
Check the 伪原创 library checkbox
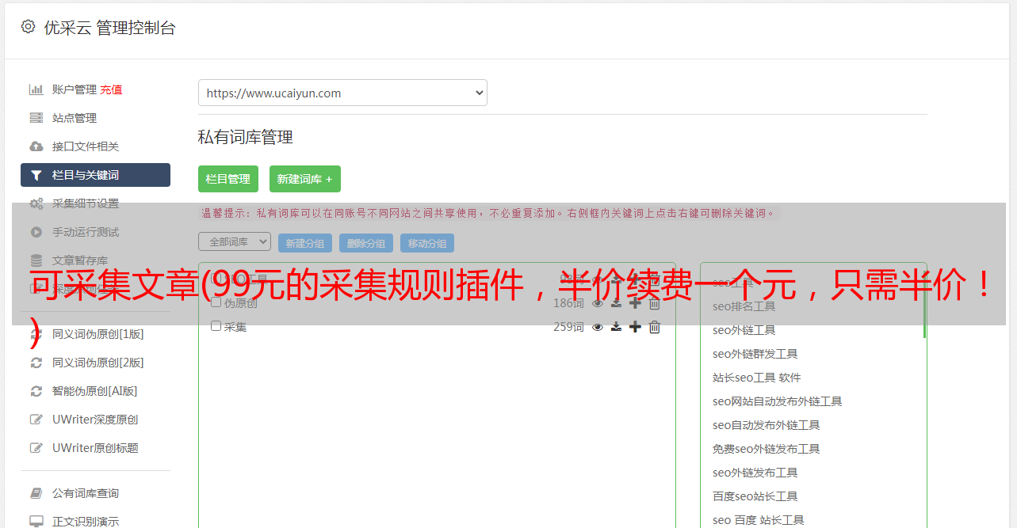216,302
